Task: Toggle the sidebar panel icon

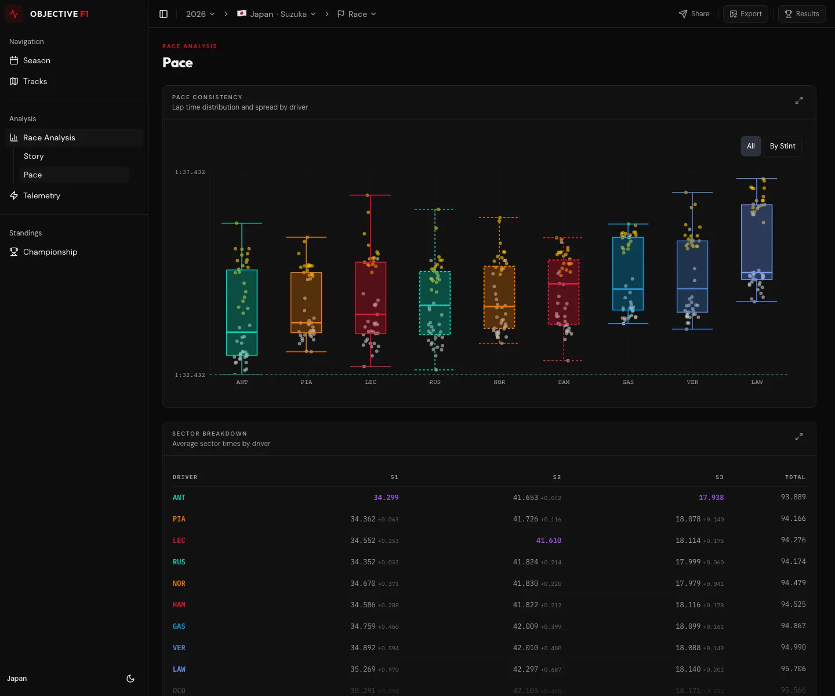Action: (164, 14)
